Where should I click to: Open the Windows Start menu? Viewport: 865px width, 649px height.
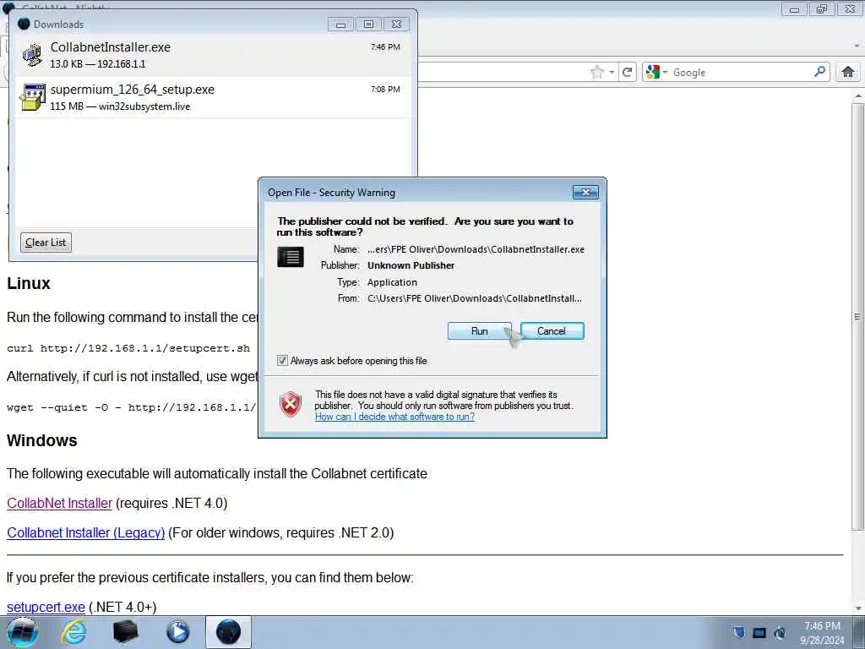point(23,632)
